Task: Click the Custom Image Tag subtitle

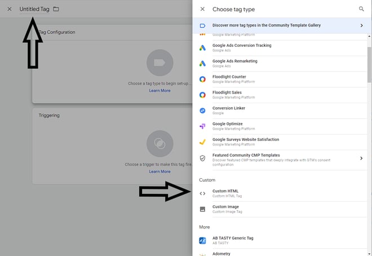Action: point(227,212)
